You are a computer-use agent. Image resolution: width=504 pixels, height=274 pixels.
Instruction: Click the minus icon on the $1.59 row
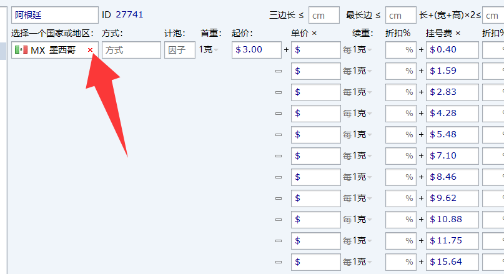[279, 71]
